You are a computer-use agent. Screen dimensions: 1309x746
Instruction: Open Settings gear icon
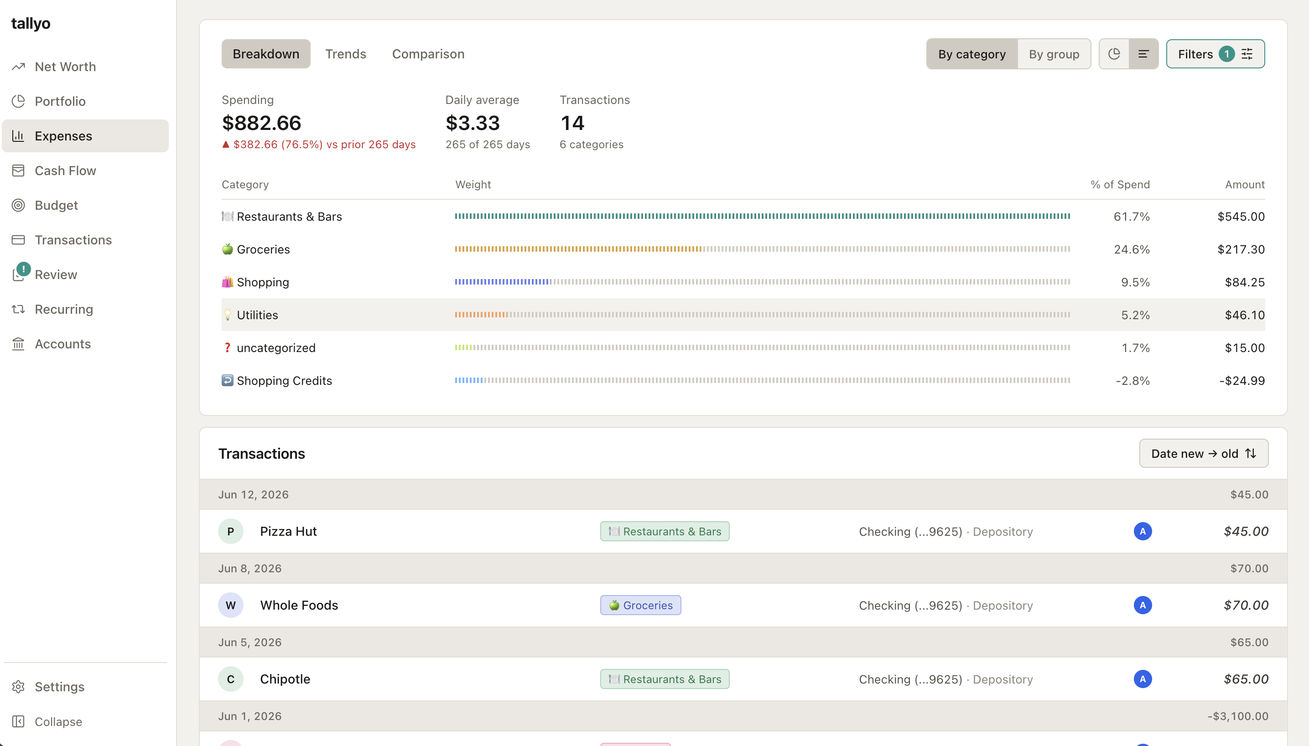pos(18,687)
